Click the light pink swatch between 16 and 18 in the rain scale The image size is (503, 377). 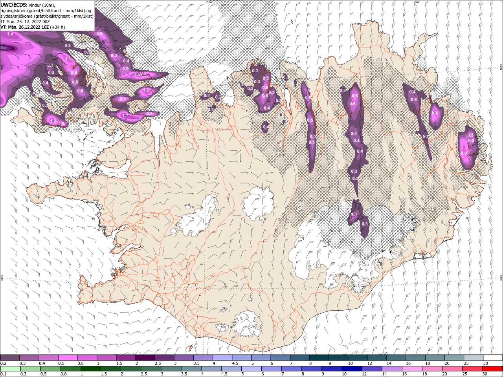[411, 369]
